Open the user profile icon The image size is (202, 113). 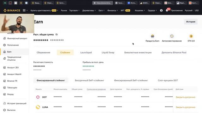click(161, 10)
